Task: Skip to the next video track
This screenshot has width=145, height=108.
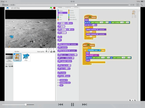Action: point(84,105)
